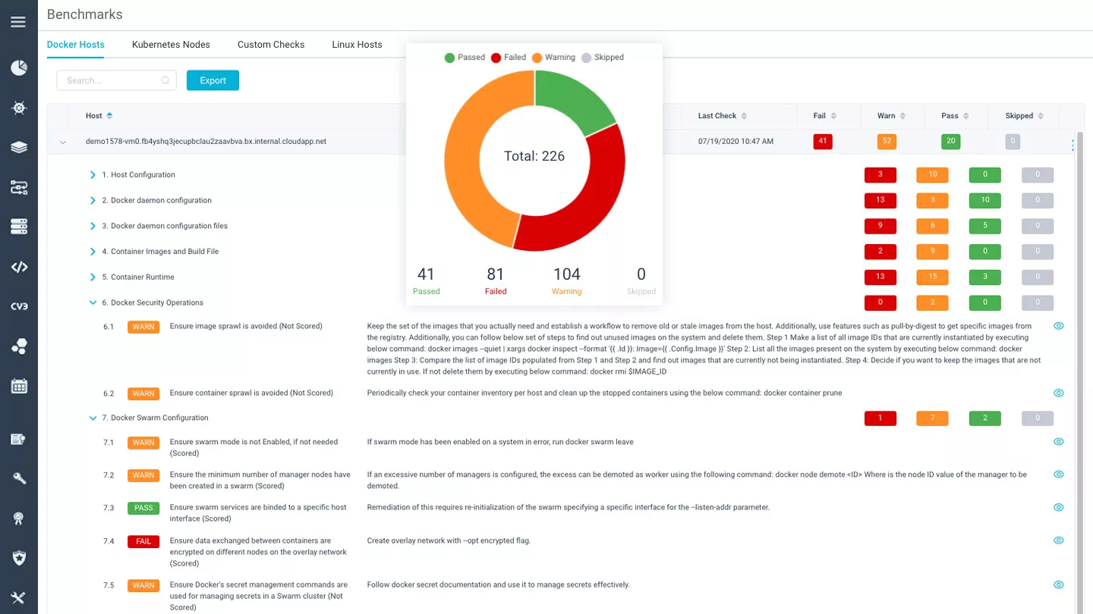Click Container Runtime warn badge 15
The width and height of the screenshot is (1093, 614).
933,277
